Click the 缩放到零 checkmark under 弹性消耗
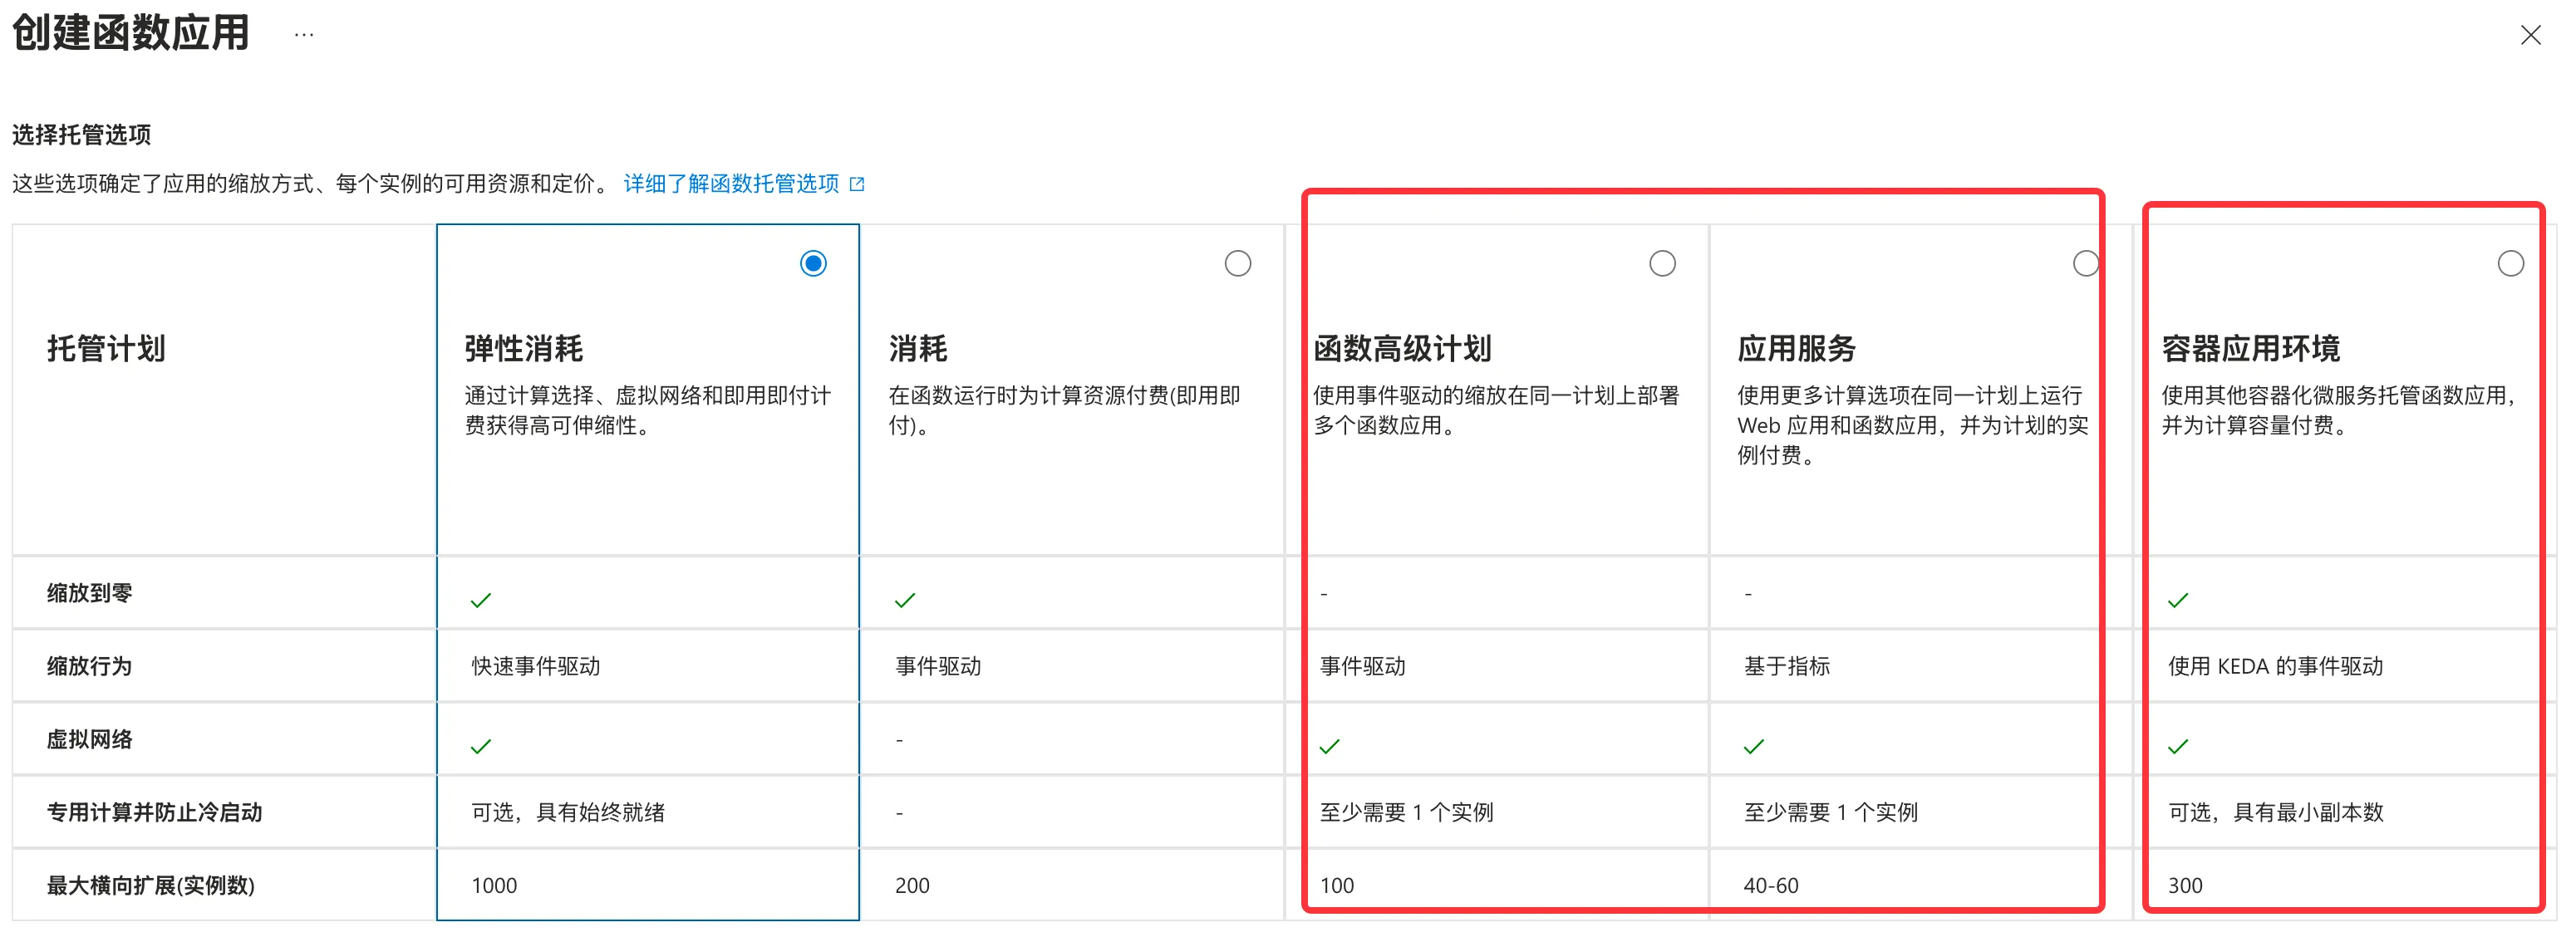The height and width of the screenshot is (937, 2576). [x=481, y=600]
